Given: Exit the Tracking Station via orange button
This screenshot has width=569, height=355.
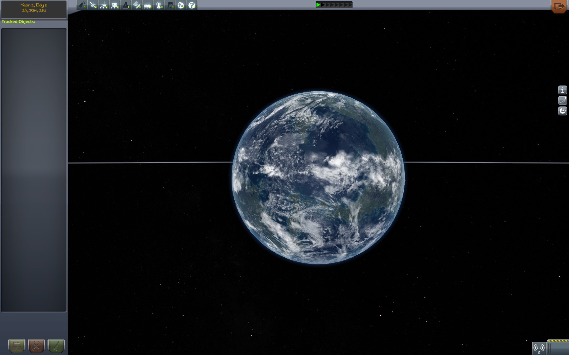Looking at the screenshot, I should click(559, 6).
